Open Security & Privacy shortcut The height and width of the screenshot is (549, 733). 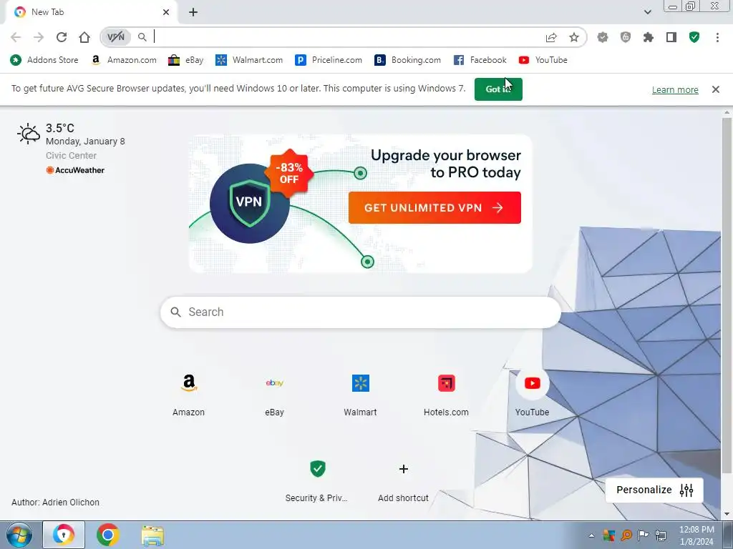[x=317, y=480]
